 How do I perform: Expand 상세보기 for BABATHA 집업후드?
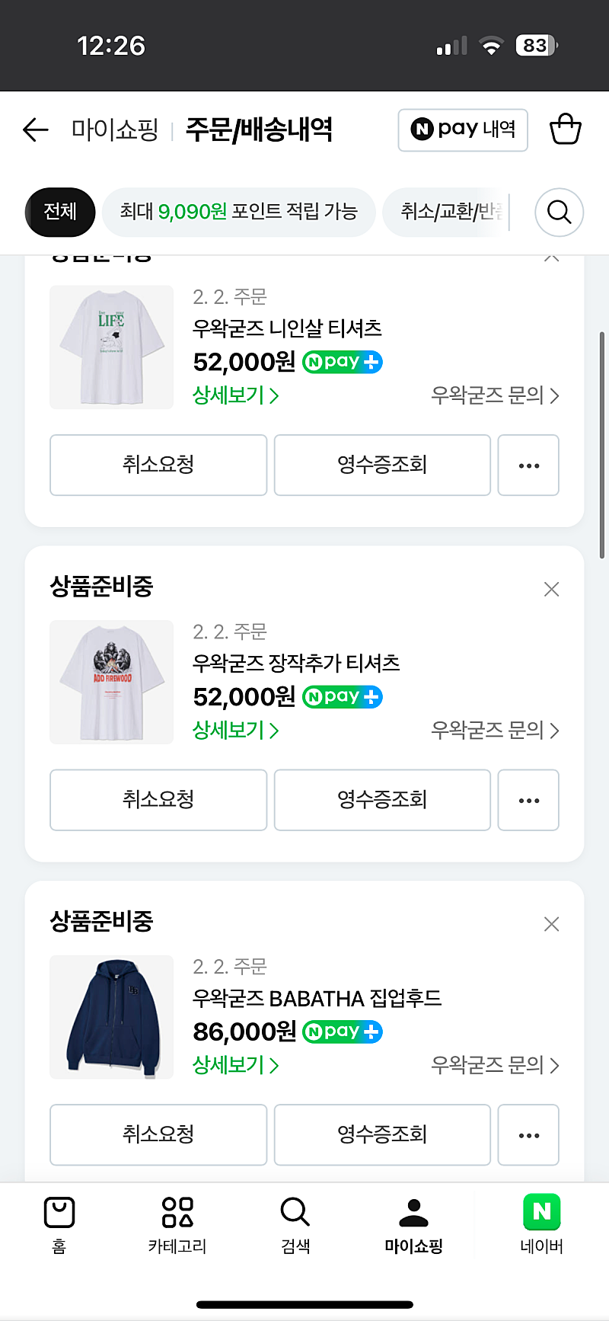click(x=235, y=1064)
